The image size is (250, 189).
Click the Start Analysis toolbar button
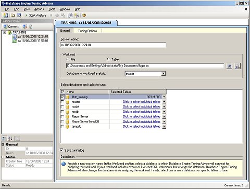pyautogui.click(x=36, y=16)
